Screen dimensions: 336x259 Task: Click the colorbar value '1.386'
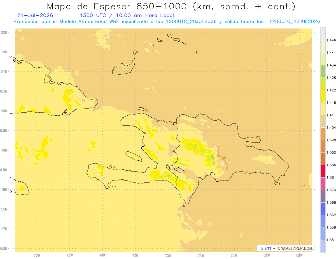(331, 165)
